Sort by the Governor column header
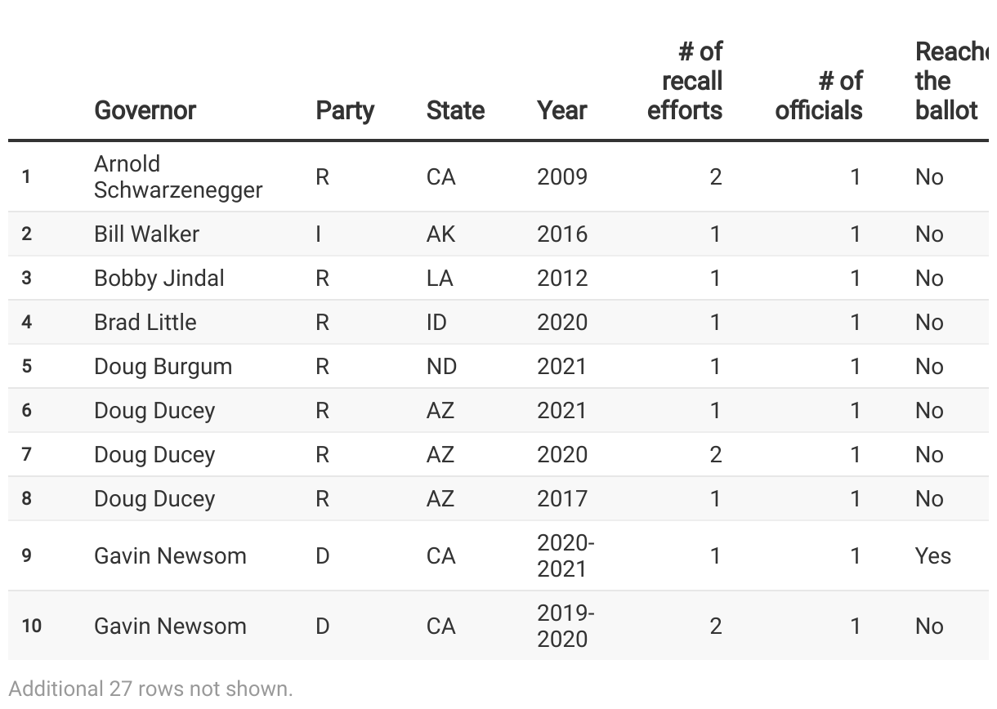Viewport: 997px width, 709px height. pos(145,110)
